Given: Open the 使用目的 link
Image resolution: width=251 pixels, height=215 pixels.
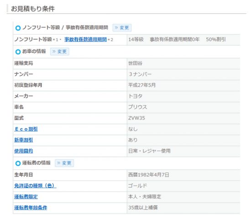Looking at the screenshot, I should coord(24,151).
